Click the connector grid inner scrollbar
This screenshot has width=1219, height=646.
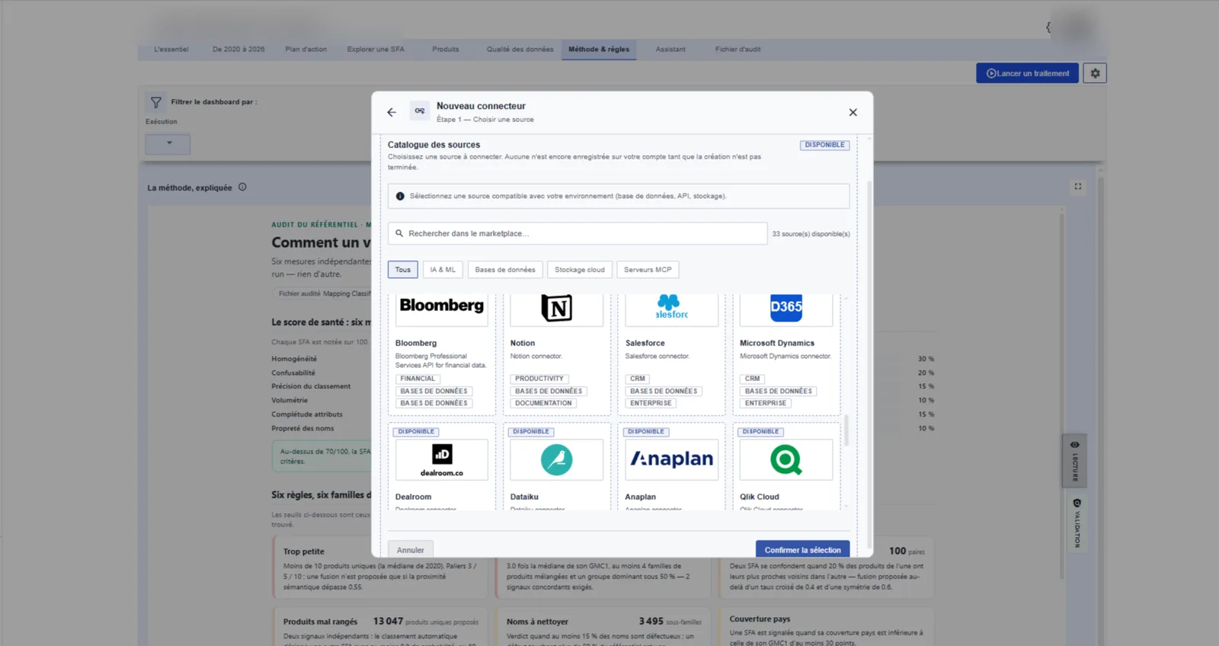(846, 430)
